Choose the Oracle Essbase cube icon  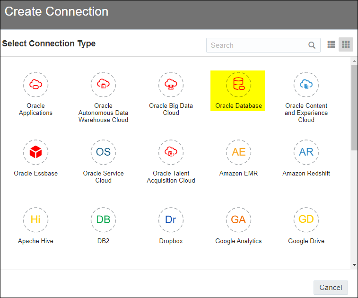[x=35, y=152]
